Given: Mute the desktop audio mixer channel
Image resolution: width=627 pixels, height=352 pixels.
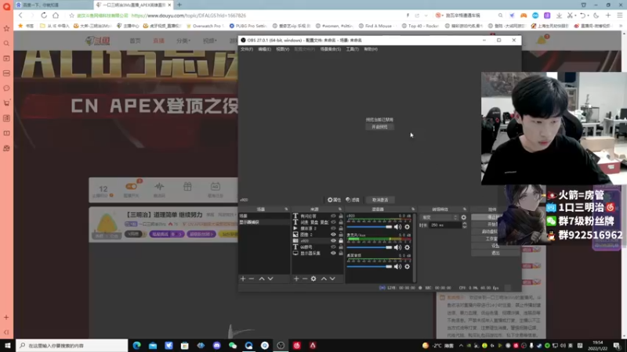Looking at the screenshot, I should [x=397, y=267].
